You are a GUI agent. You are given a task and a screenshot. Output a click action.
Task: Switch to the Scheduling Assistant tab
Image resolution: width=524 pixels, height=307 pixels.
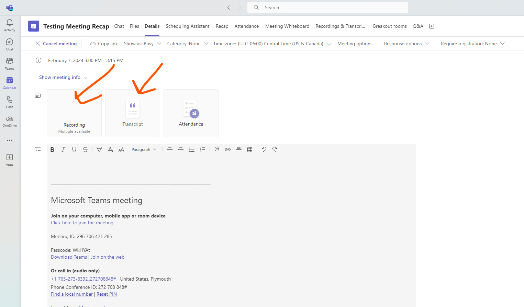tap(187, 26)
